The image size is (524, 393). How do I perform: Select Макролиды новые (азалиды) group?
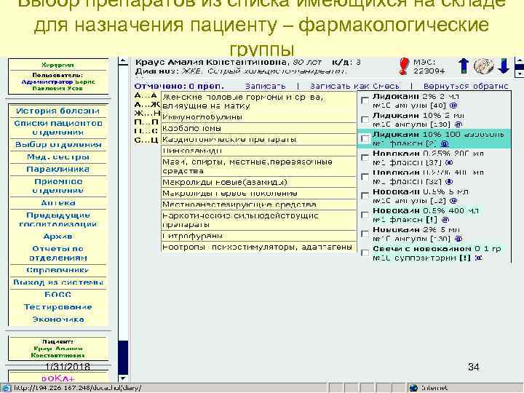click(x=258, y=182)
